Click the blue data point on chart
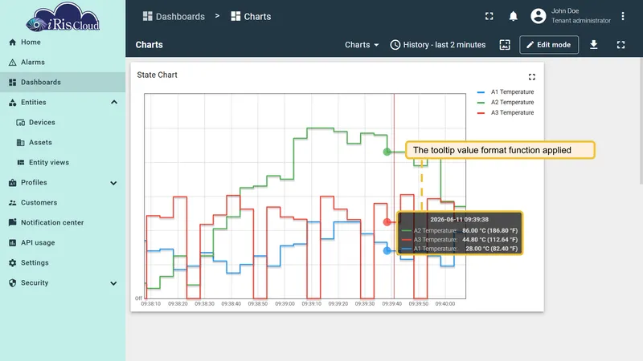Viewport: 643px width, 361px height. [x=387, y=250]
